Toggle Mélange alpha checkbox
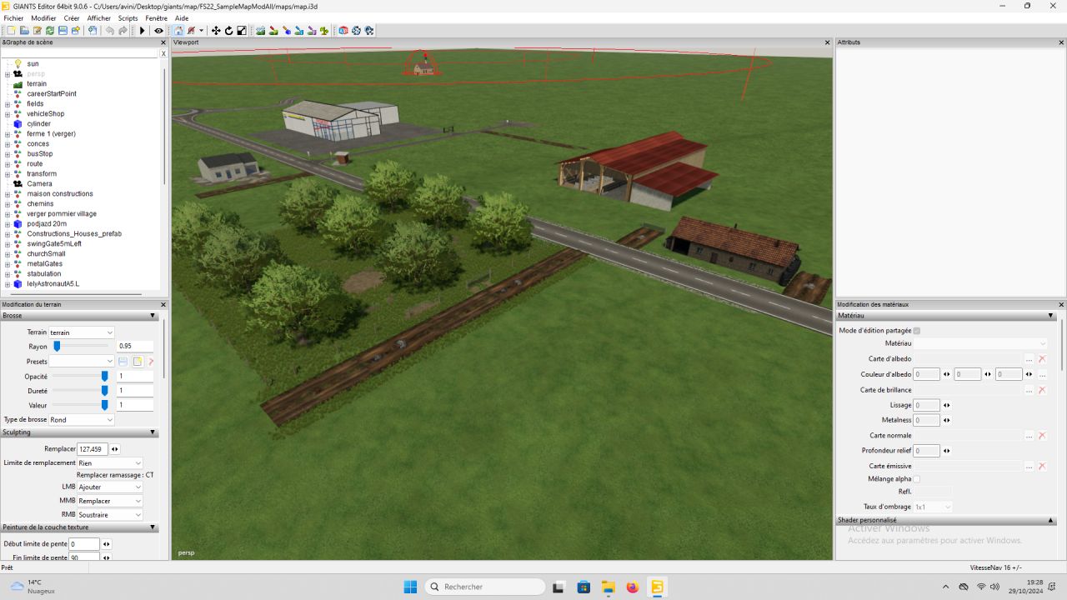 click(x=917, y=479)
